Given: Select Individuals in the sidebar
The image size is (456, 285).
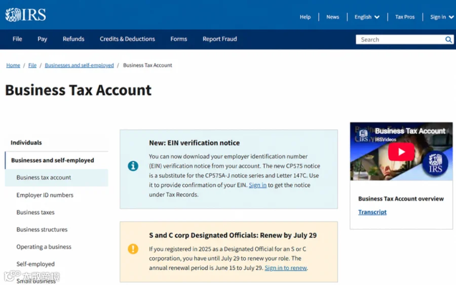Looking at the screenshot, I should 26,143.
